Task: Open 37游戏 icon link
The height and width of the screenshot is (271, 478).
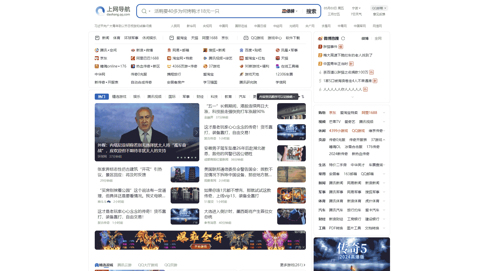Action: coord(205,66)
